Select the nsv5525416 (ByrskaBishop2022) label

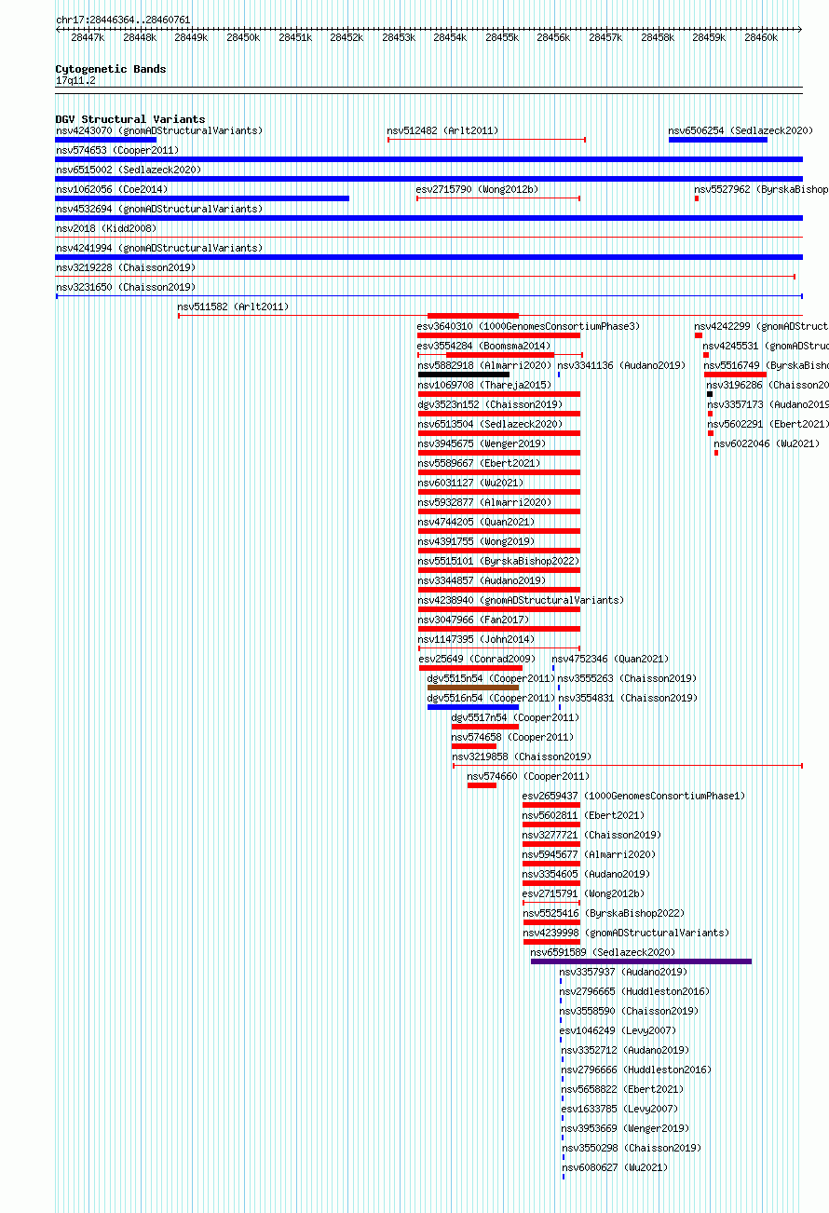click(604, 913)
